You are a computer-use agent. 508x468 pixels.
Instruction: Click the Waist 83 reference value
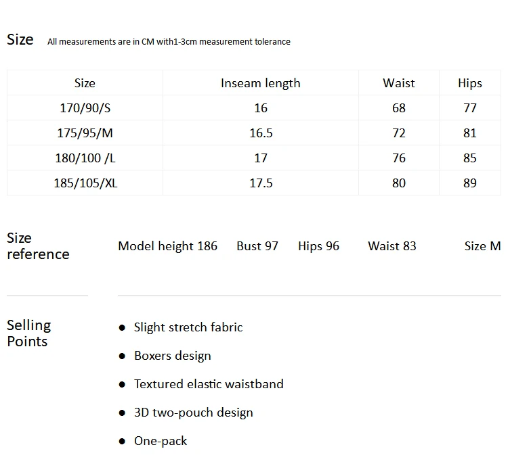391,246
